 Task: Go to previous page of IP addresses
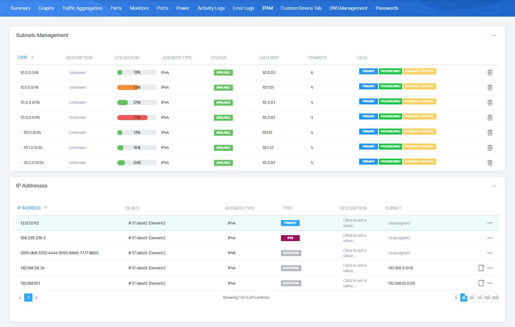pyautogui.click(x=20, y=298)
